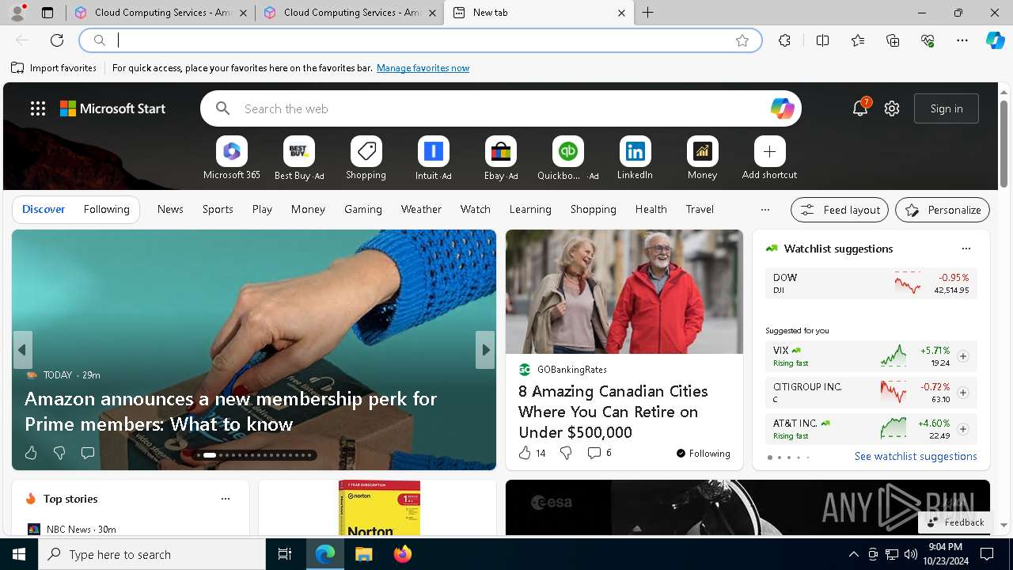Dislike the Canadian Cities article
Screen dimensions: 1013x570
[566, 453]
